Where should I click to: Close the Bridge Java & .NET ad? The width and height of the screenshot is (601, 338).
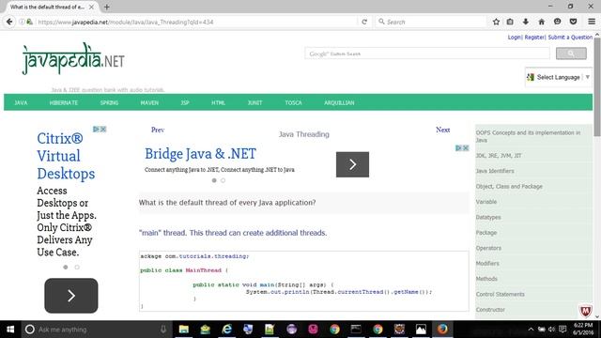(x=466, y=148)
